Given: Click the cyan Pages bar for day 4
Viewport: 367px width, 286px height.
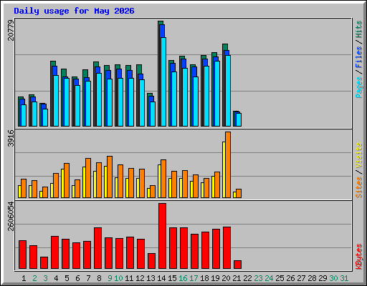Looking at the screenshot, I should click(56, 101).
